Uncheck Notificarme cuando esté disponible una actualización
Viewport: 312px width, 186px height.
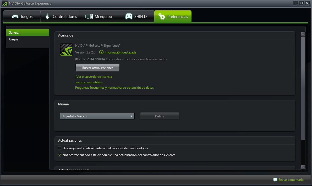[x=59, y=155]
